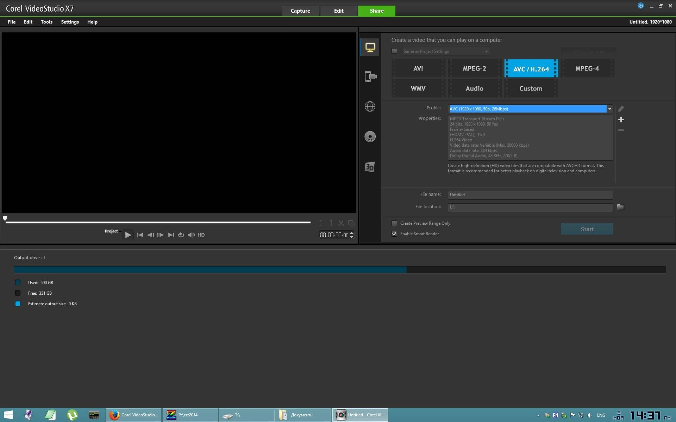Choose the MPEG-2 format button
676x422 pixels.
click(x=475, y=69)
